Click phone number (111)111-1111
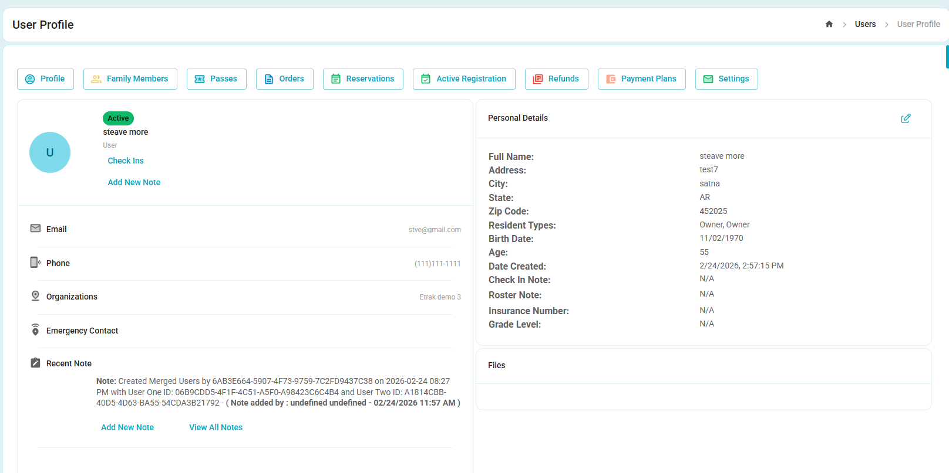Screen dimensions: 949x473 pos(438,264)
